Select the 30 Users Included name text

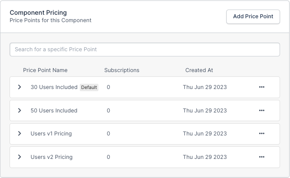[x=54, y=87]
